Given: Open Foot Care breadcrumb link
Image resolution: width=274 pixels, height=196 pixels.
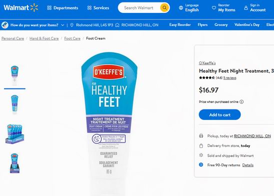Looking at the screenshot, I should pos(72,38).
